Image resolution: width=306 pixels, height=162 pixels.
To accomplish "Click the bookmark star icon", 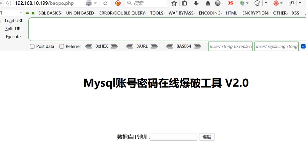I will coord(174,3).
